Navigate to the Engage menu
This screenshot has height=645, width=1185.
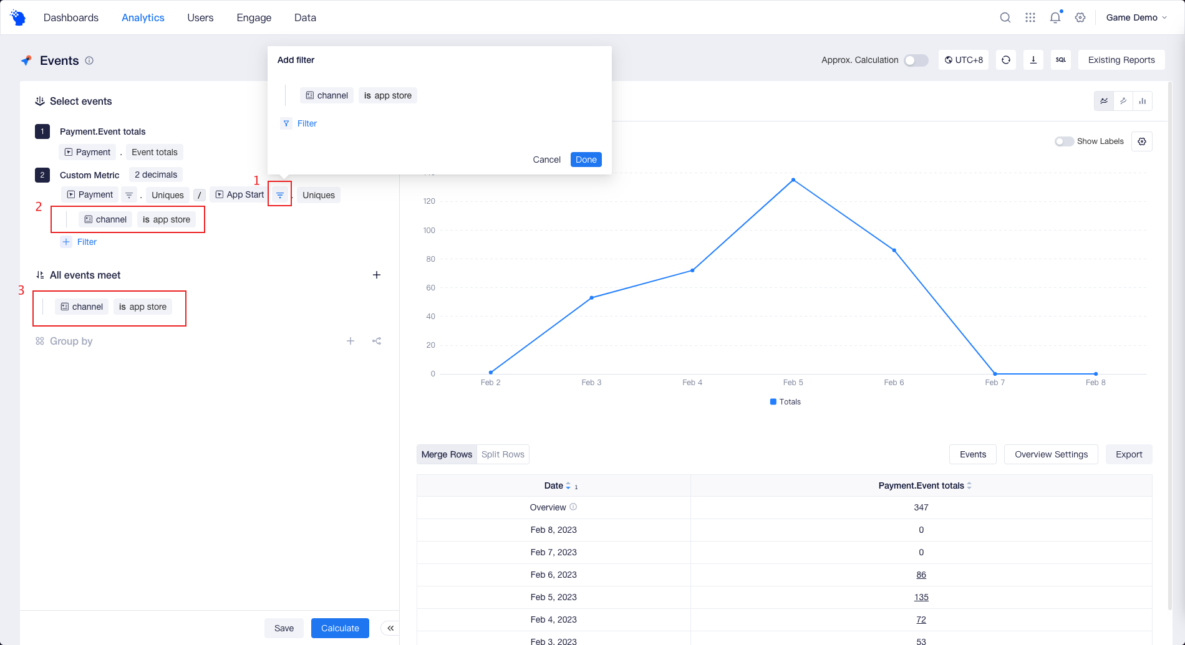point(253,17)
